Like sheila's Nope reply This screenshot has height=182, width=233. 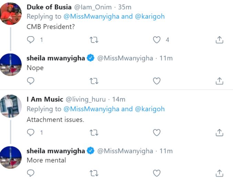pyautogui.click(x=157, y=81)
